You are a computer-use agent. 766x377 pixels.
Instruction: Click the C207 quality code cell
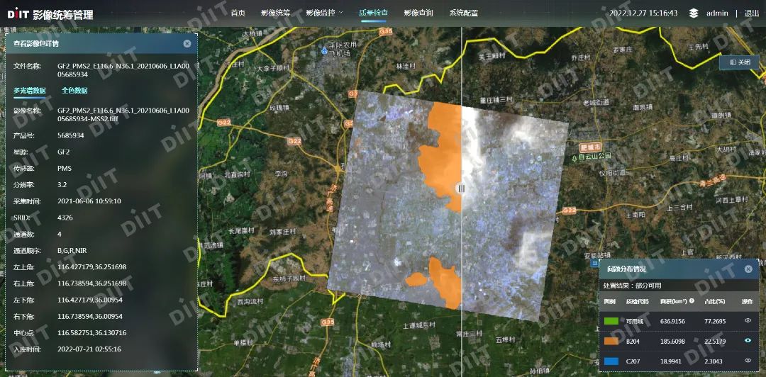633,361
